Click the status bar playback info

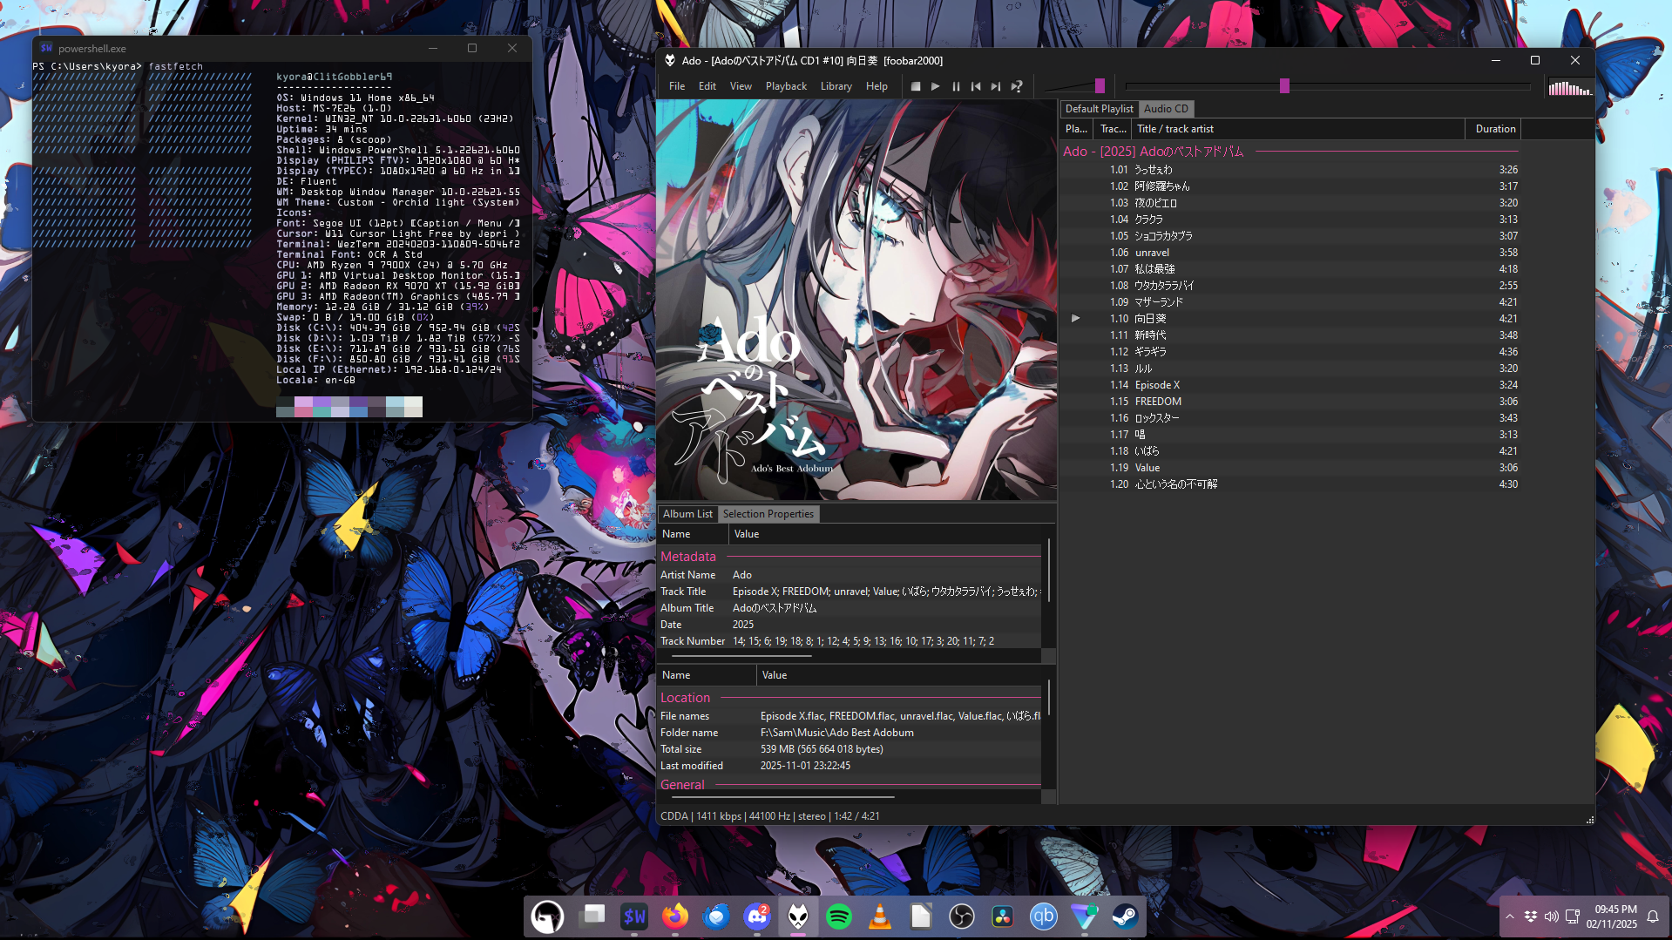(x=770, y=816)
